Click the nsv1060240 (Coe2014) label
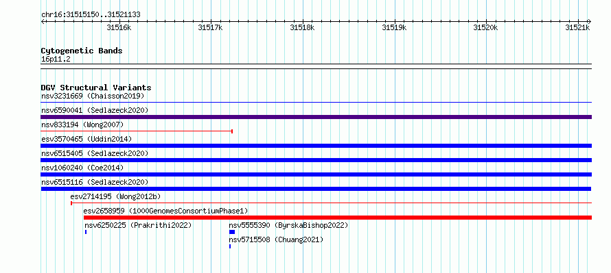This screenshot has height=273, width=611. [82, 168]
